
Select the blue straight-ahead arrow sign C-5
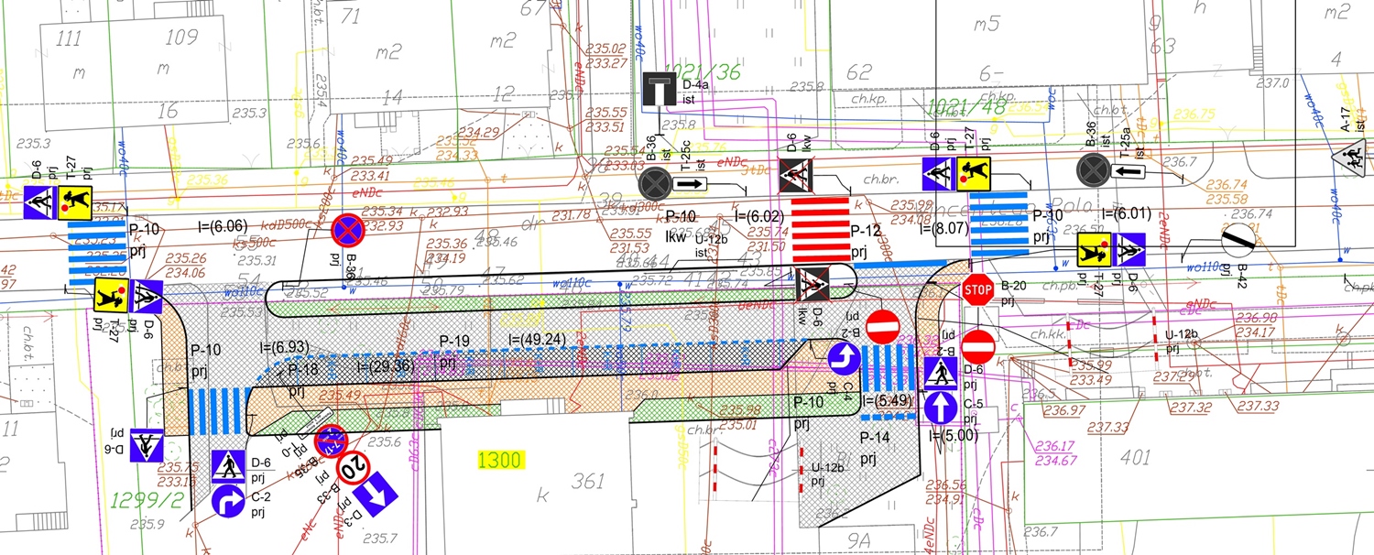940,409
